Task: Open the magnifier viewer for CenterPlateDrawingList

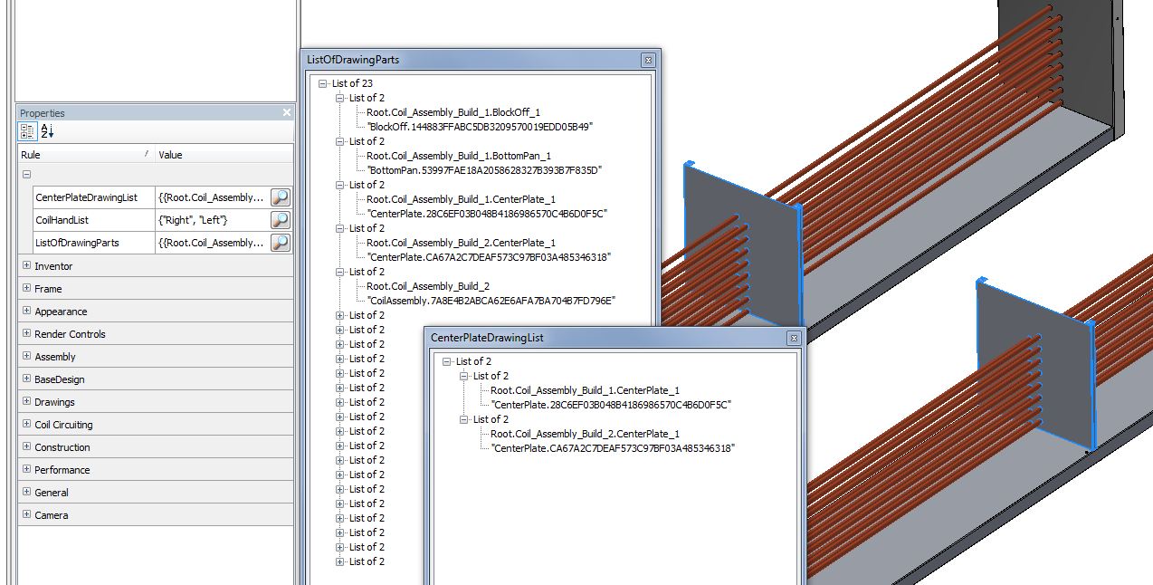Action: (x=281, y=197)
